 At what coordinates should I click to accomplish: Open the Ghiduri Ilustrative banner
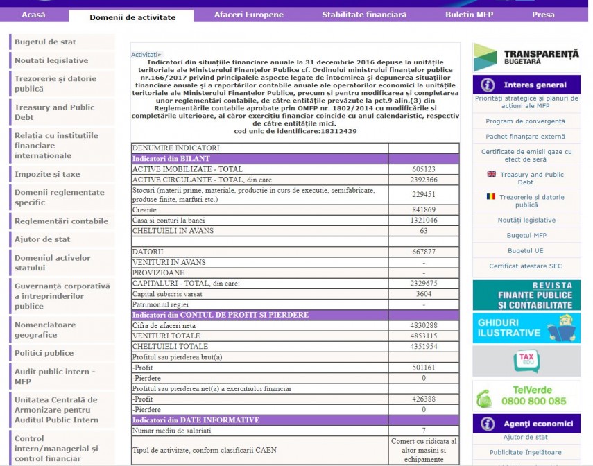pos(526,328)
